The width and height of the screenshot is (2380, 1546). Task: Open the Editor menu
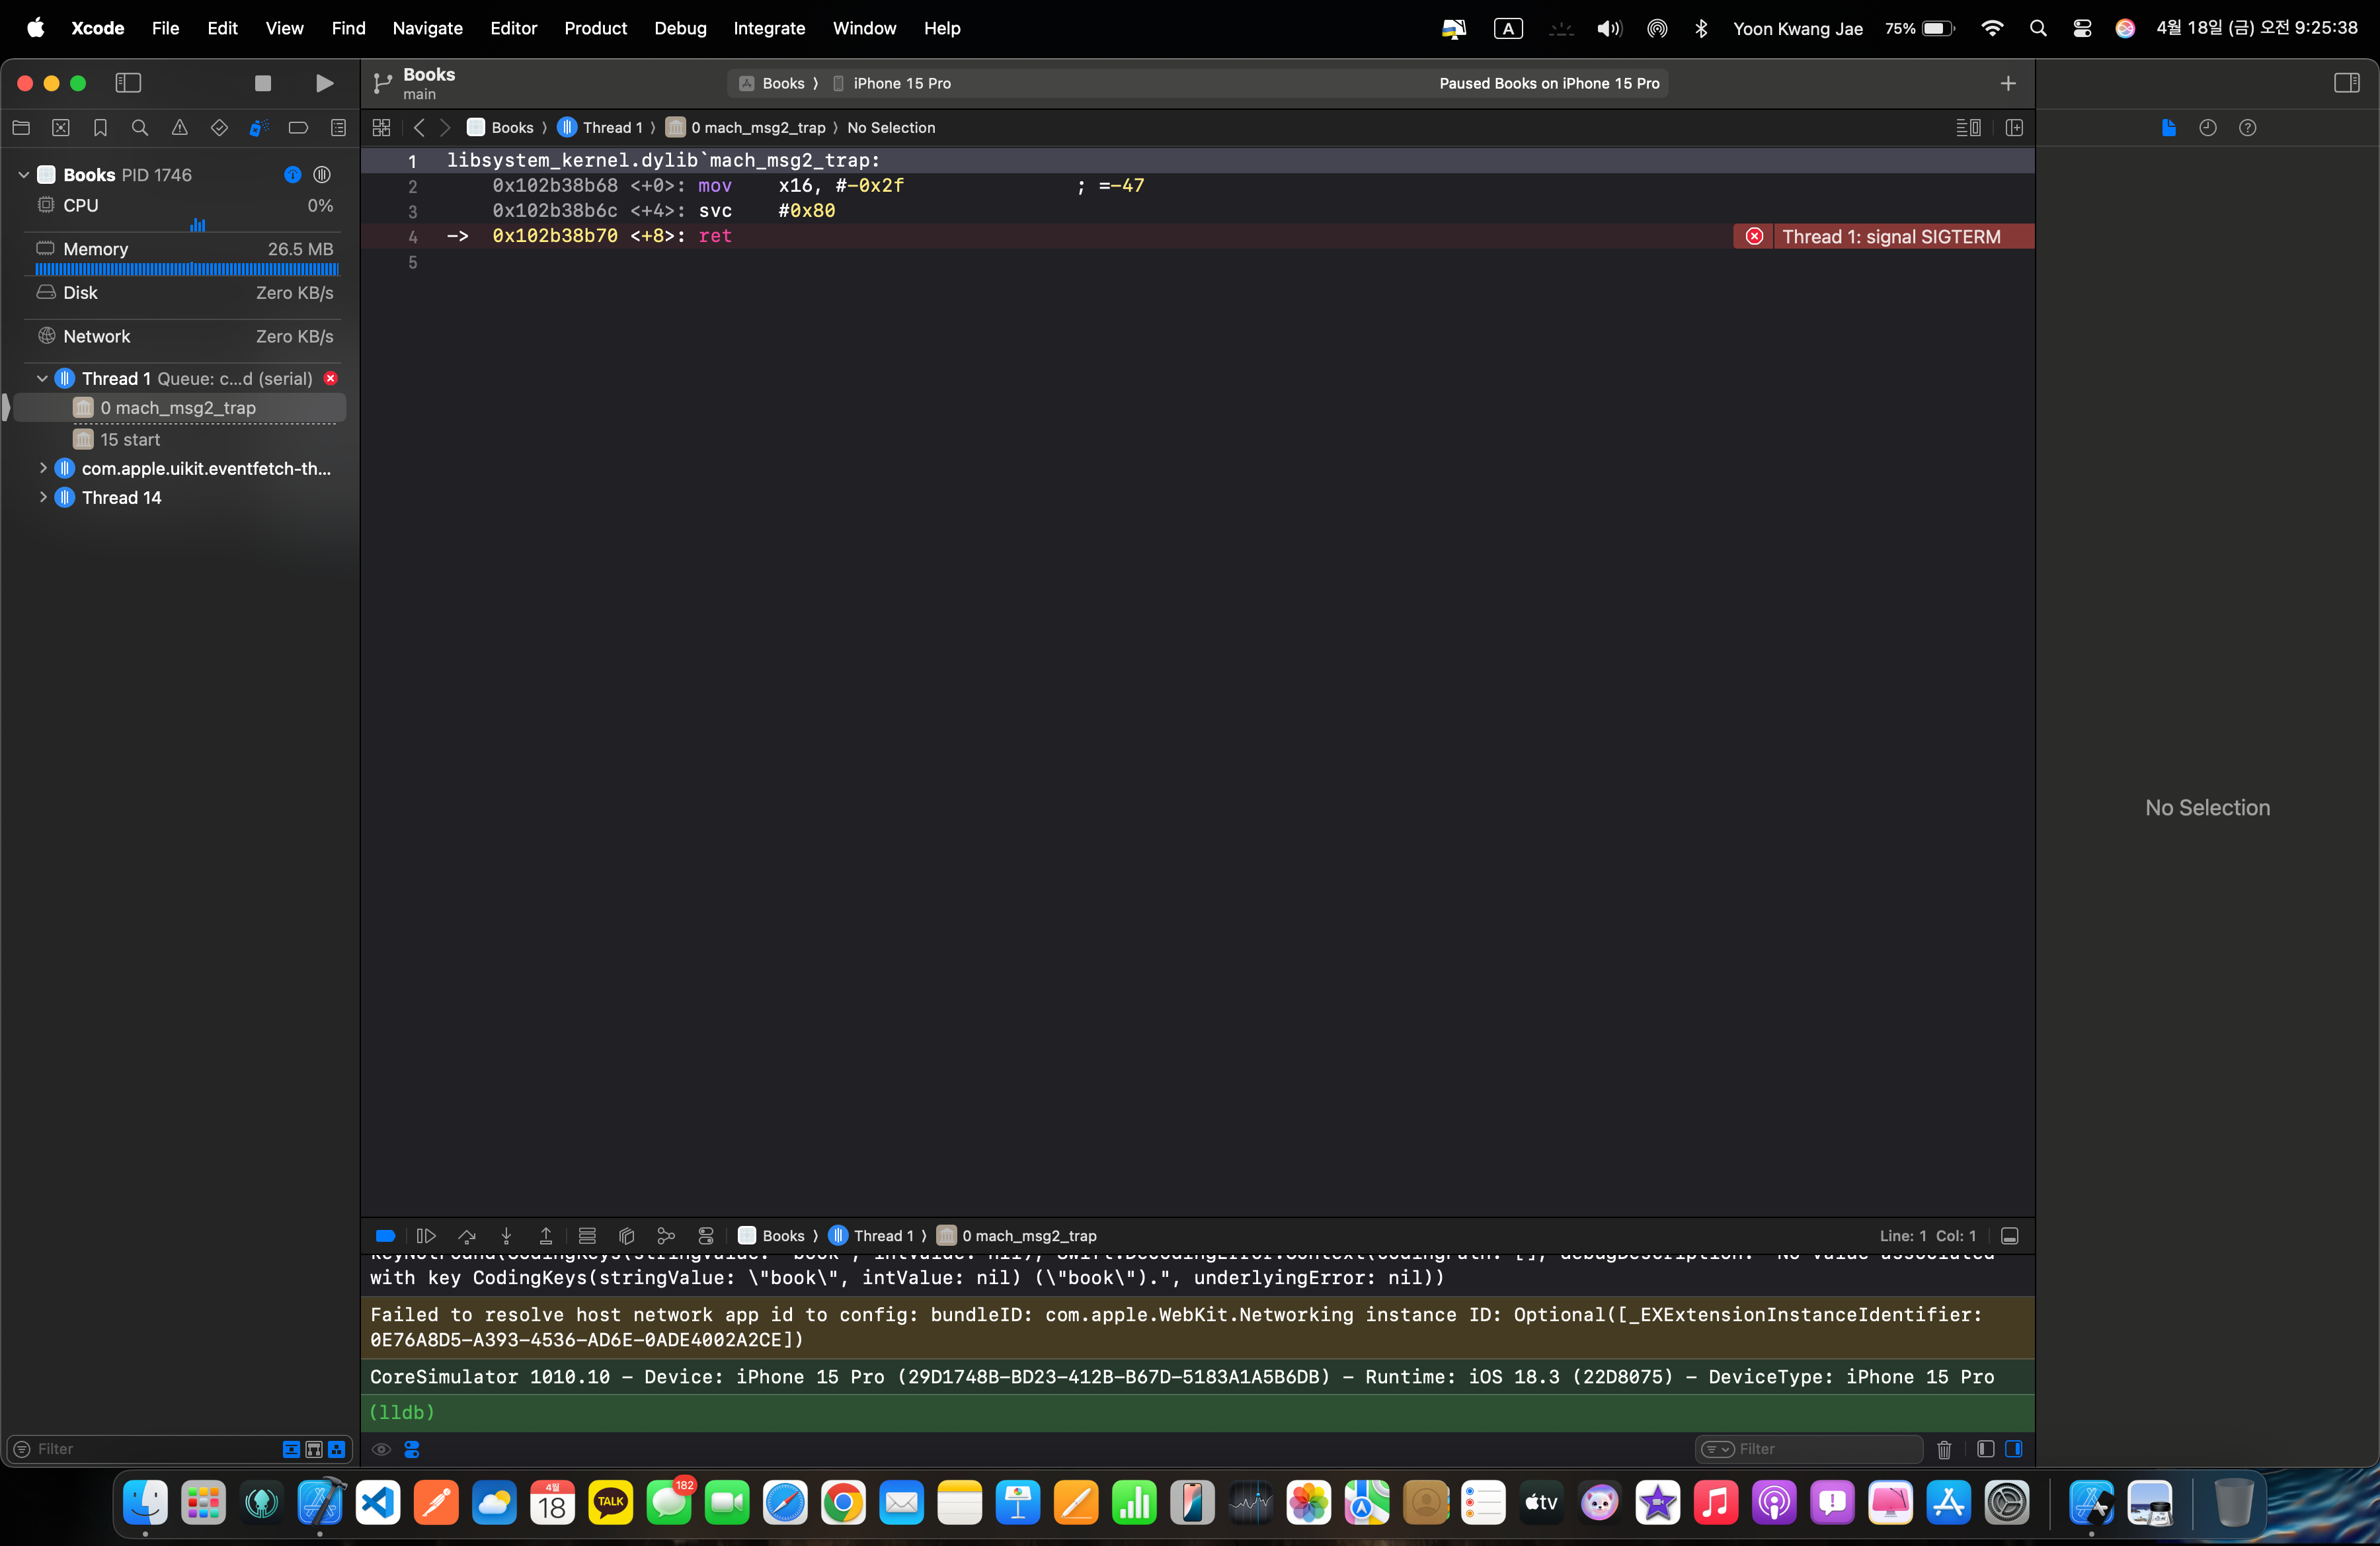pyautogui.click(x=513, y=28)
